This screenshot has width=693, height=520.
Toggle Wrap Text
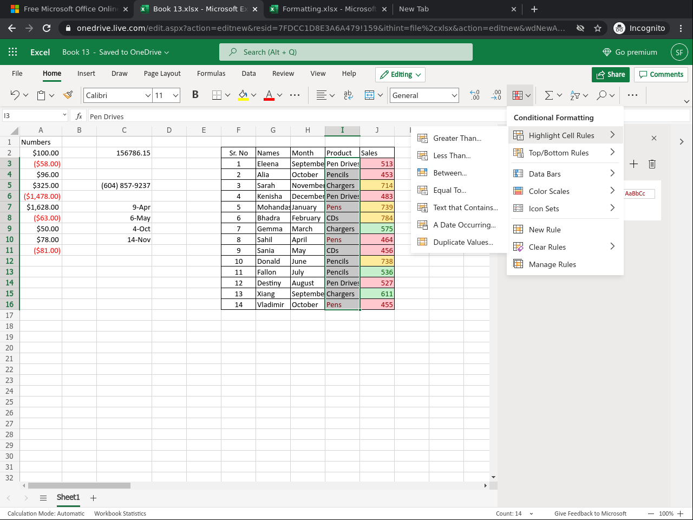tap(348, 95)
